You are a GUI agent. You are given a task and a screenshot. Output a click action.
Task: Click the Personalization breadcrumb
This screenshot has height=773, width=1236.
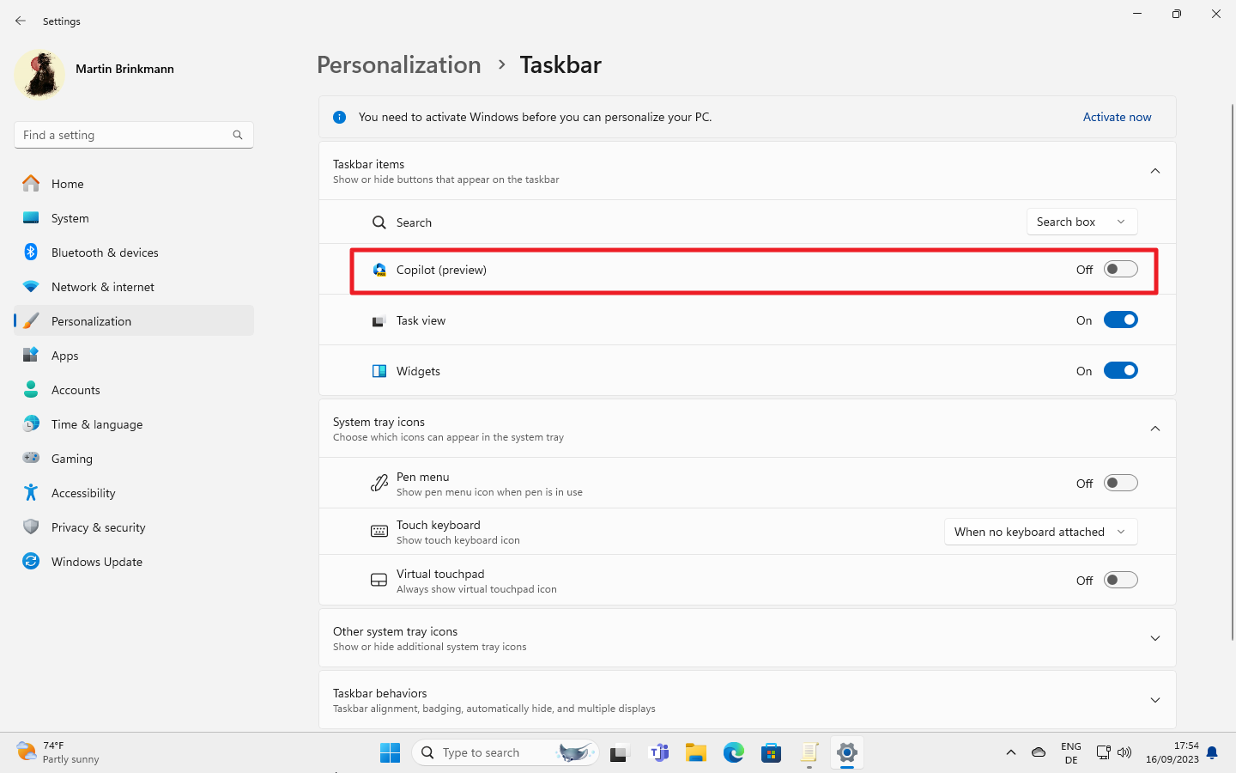399,65
